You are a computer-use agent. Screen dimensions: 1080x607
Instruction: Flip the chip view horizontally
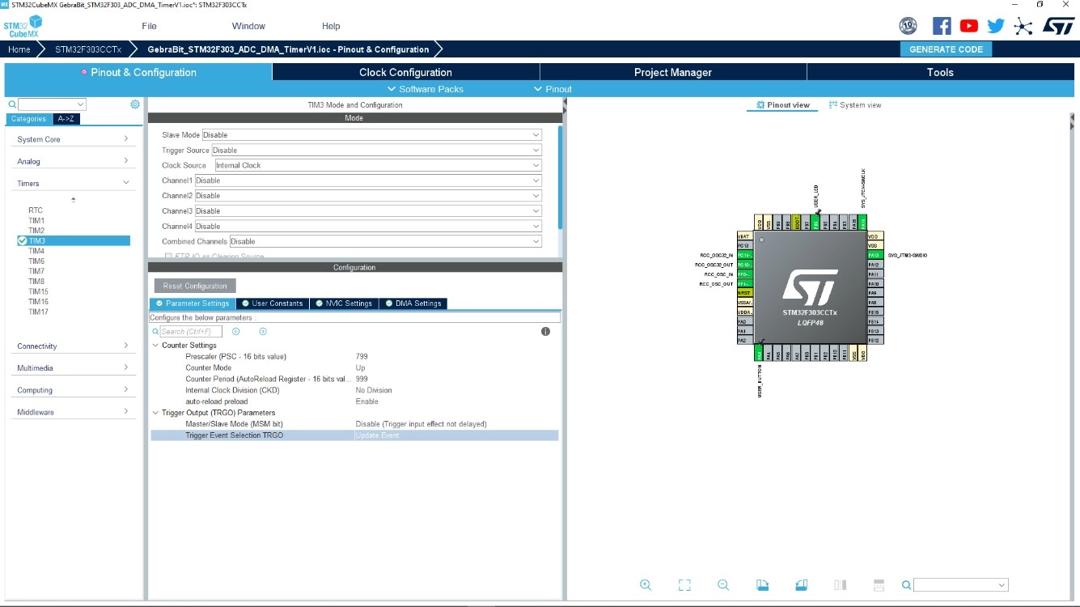[841, 585]
